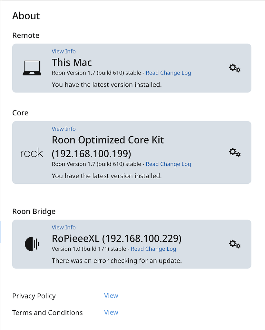Open View Info for RoPieeeXL
265x330 pixels.
tap(64, 228)
